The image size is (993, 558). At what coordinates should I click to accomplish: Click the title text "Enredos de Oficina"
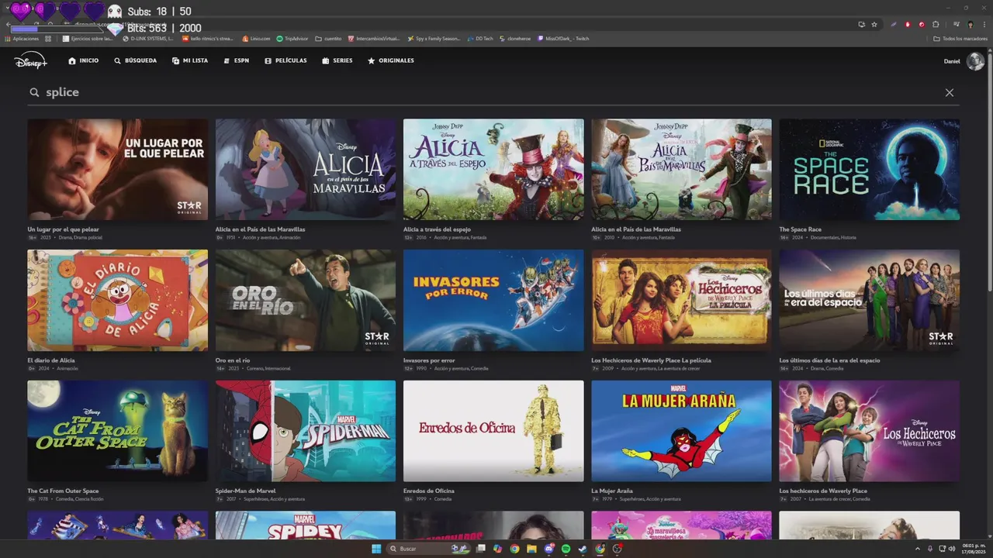(x=429, y=491)
